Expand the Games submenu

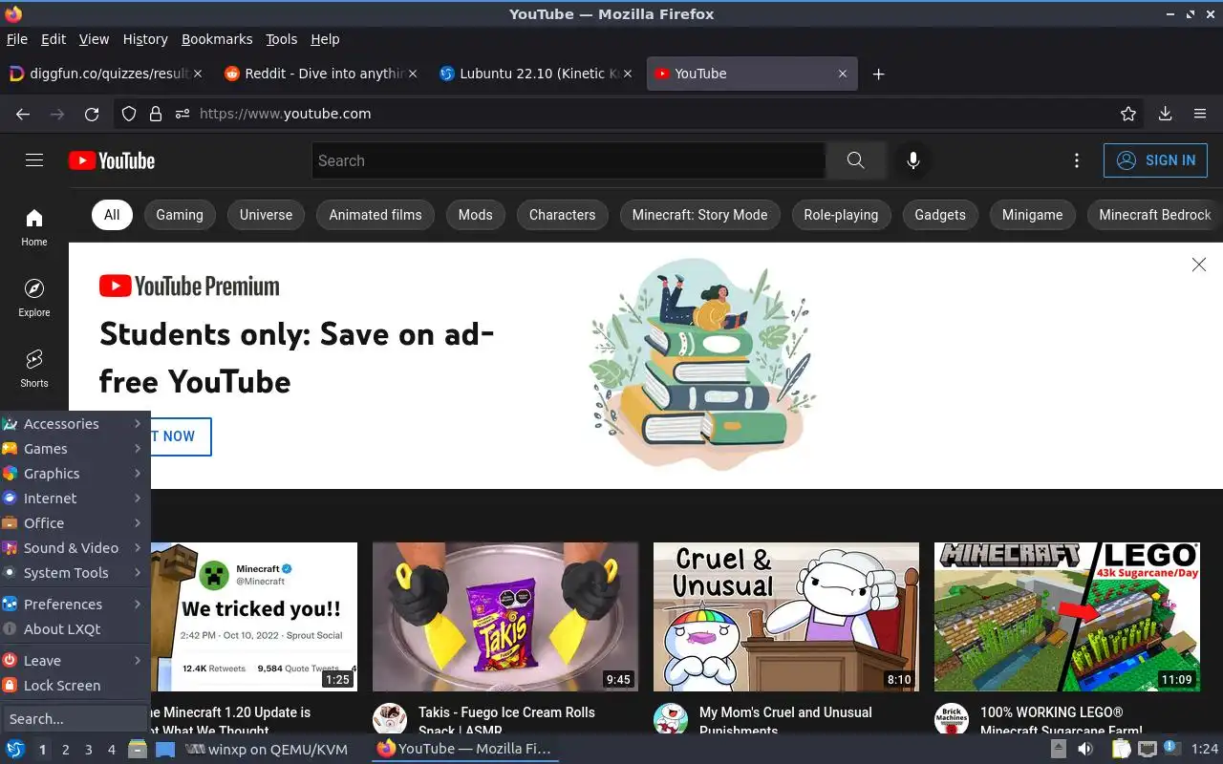point(75,449)
